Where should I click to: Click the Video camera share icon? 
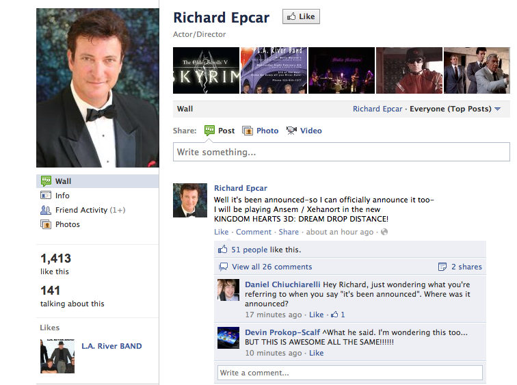(291, 131)
